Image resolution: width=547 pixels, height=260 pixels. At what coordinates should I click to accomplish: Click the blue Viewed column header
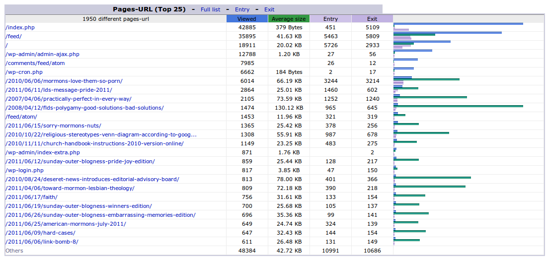(x=247, y=19)
